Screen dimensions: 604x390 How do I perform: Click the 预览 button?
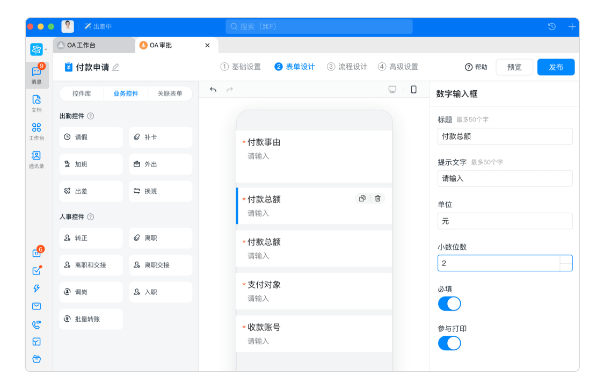click(514, 67)
